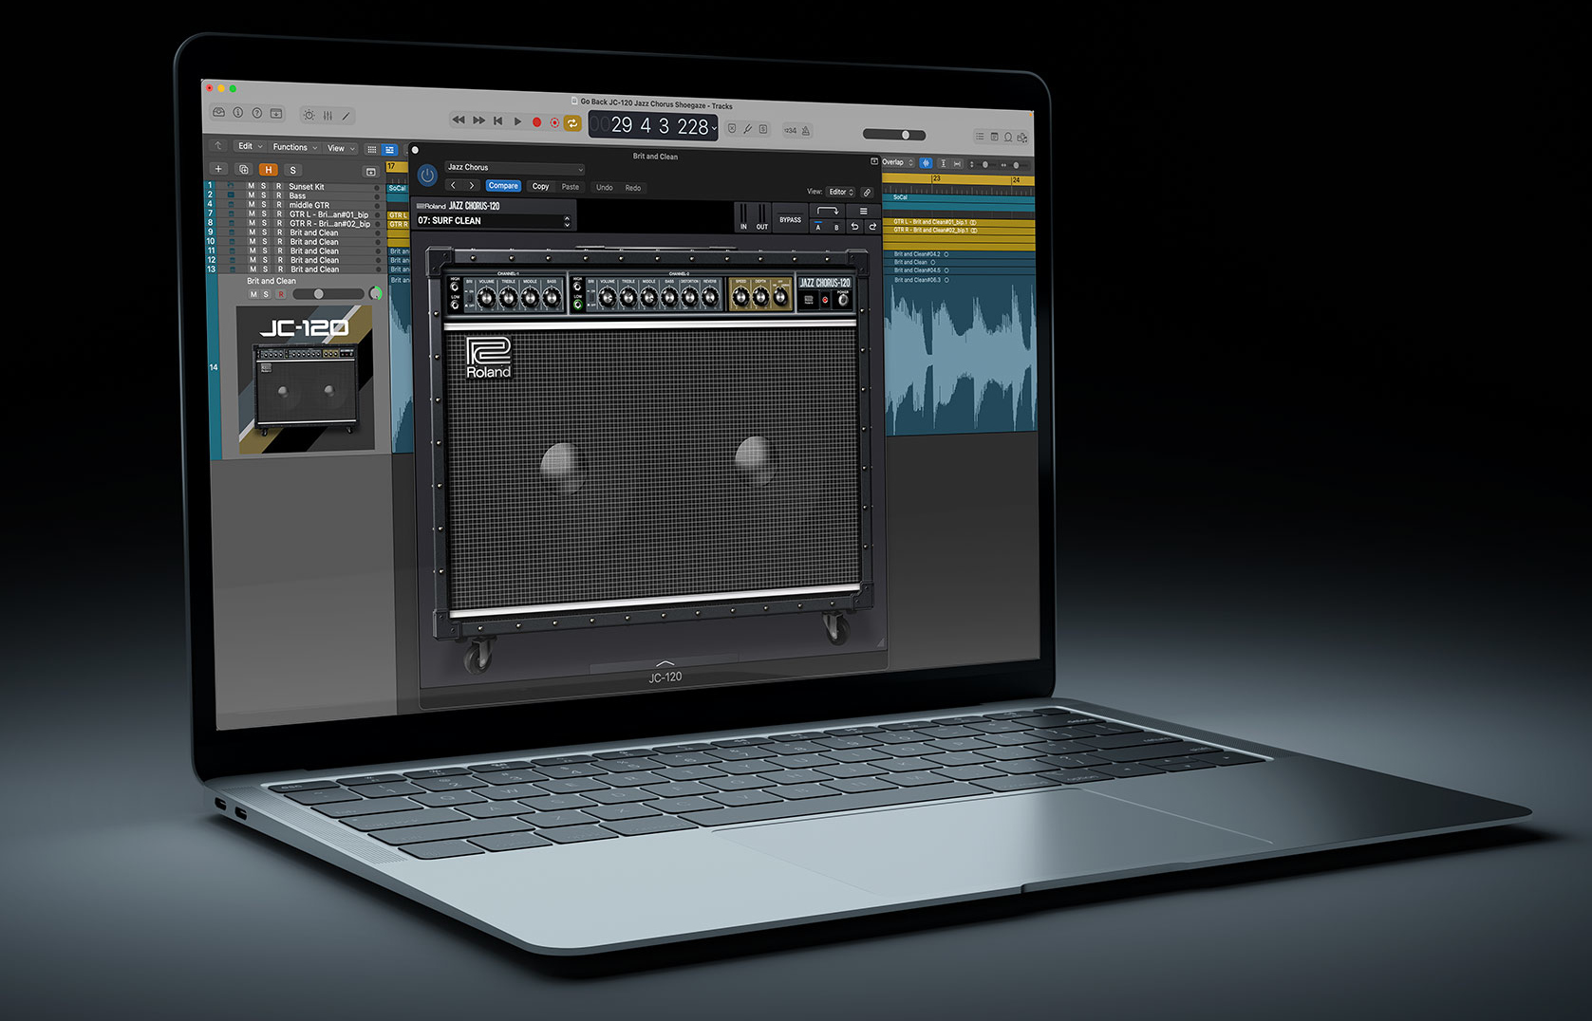Click the Capture Recording button
The image size is (1592, 1021).
coord(554,122)
